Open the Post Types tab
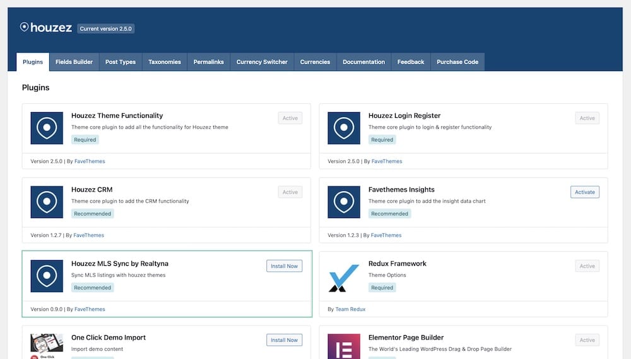Viewport: 631px width, 359px height. tap(121, 62)
